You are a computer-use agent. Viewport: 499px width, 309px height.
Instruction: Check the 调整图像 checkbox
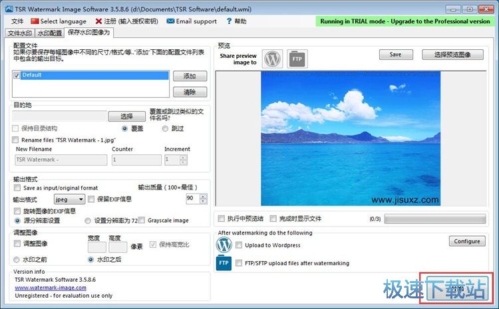tap(17, 243)
